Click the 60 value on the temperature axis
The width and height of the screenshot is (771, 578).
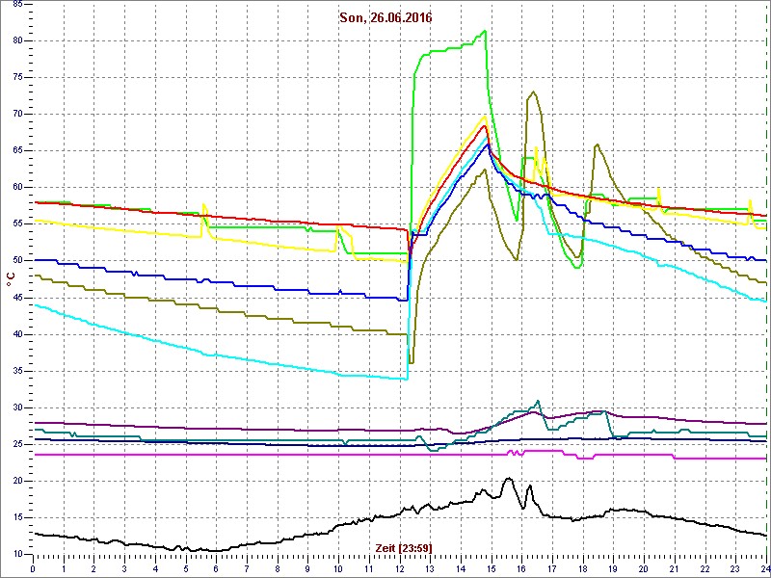tap(16, 188)
